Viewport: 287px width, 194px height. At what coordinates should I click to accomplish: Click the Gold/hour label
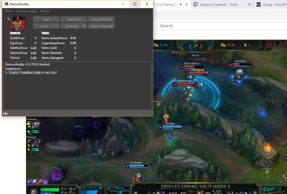pyautogui.click(x=18, y=38)
